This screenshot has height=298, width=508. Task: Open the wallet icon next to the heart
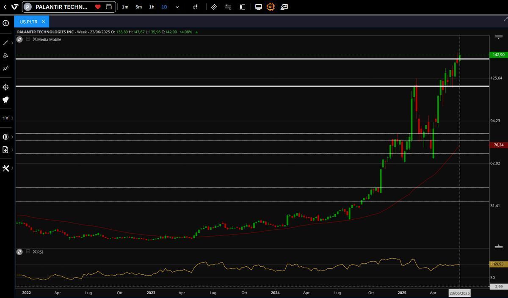point(109,7)
